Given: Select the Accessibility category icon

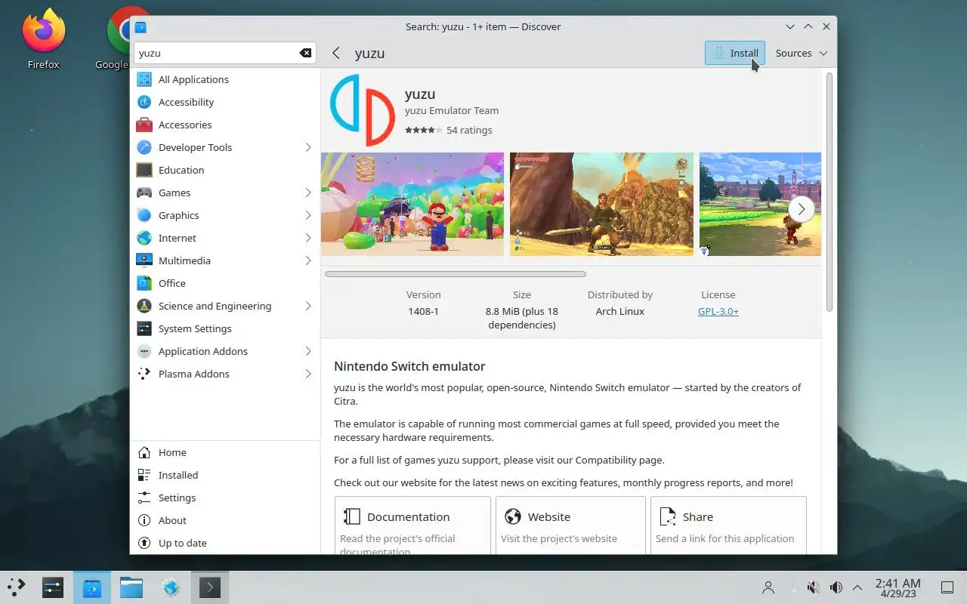Looking at the screenshot, I should click(144, 102).
